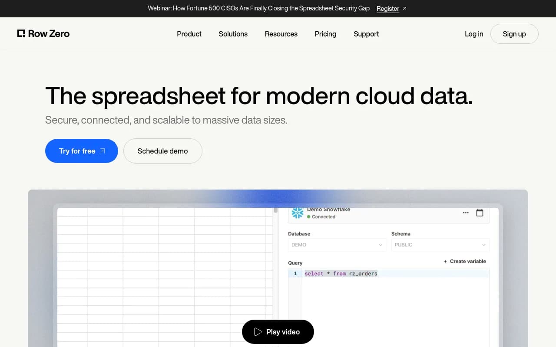The height and width of the screenshot is (347, 556).
Task: Click the main headline 'The spreadsheet for modern cloud data.'
Action: point(259,95)
